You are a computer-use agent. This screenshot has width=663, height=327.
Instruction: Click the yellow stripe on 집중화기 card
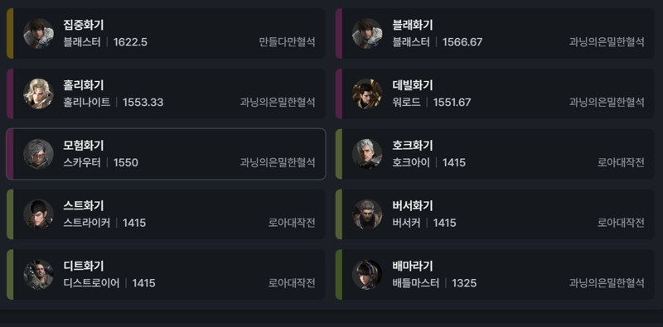tap(10, 33)
